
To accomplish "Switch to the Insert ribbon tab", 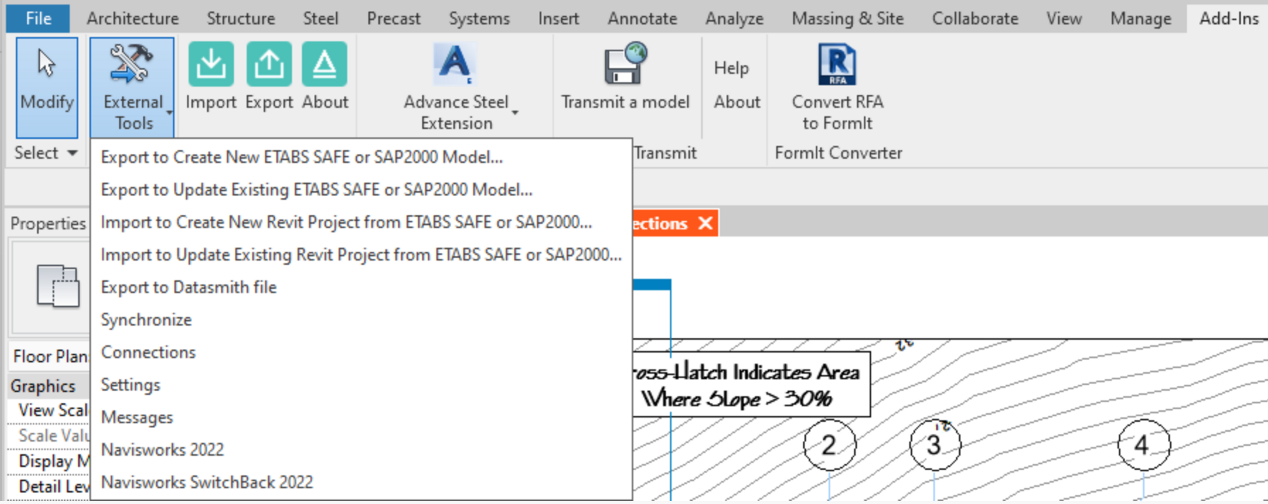I will point(558,18).
